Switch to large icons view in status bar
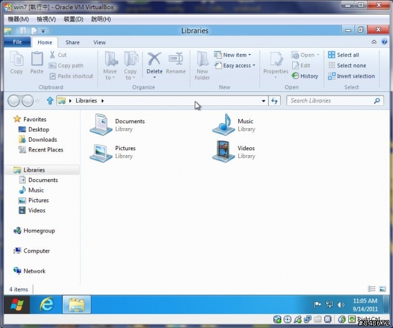393x328 pixels. tap(383, 289)
